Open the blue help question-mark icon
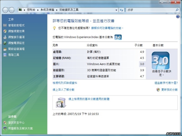182x136 pixels. [x=178, y=17]
